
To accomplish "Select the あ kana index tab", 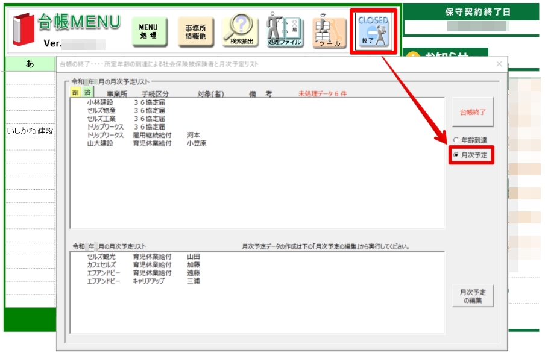I will 30,64.
